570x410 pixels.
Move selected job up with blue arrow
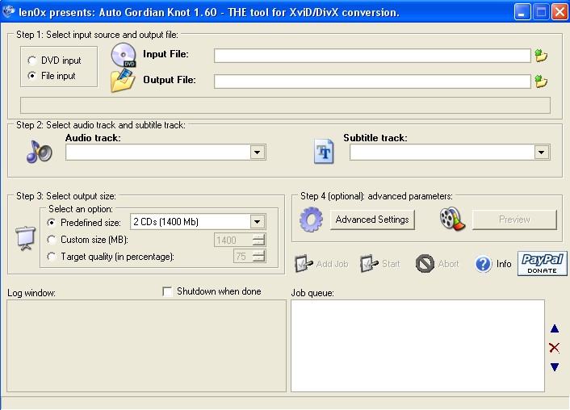[554, 328]
